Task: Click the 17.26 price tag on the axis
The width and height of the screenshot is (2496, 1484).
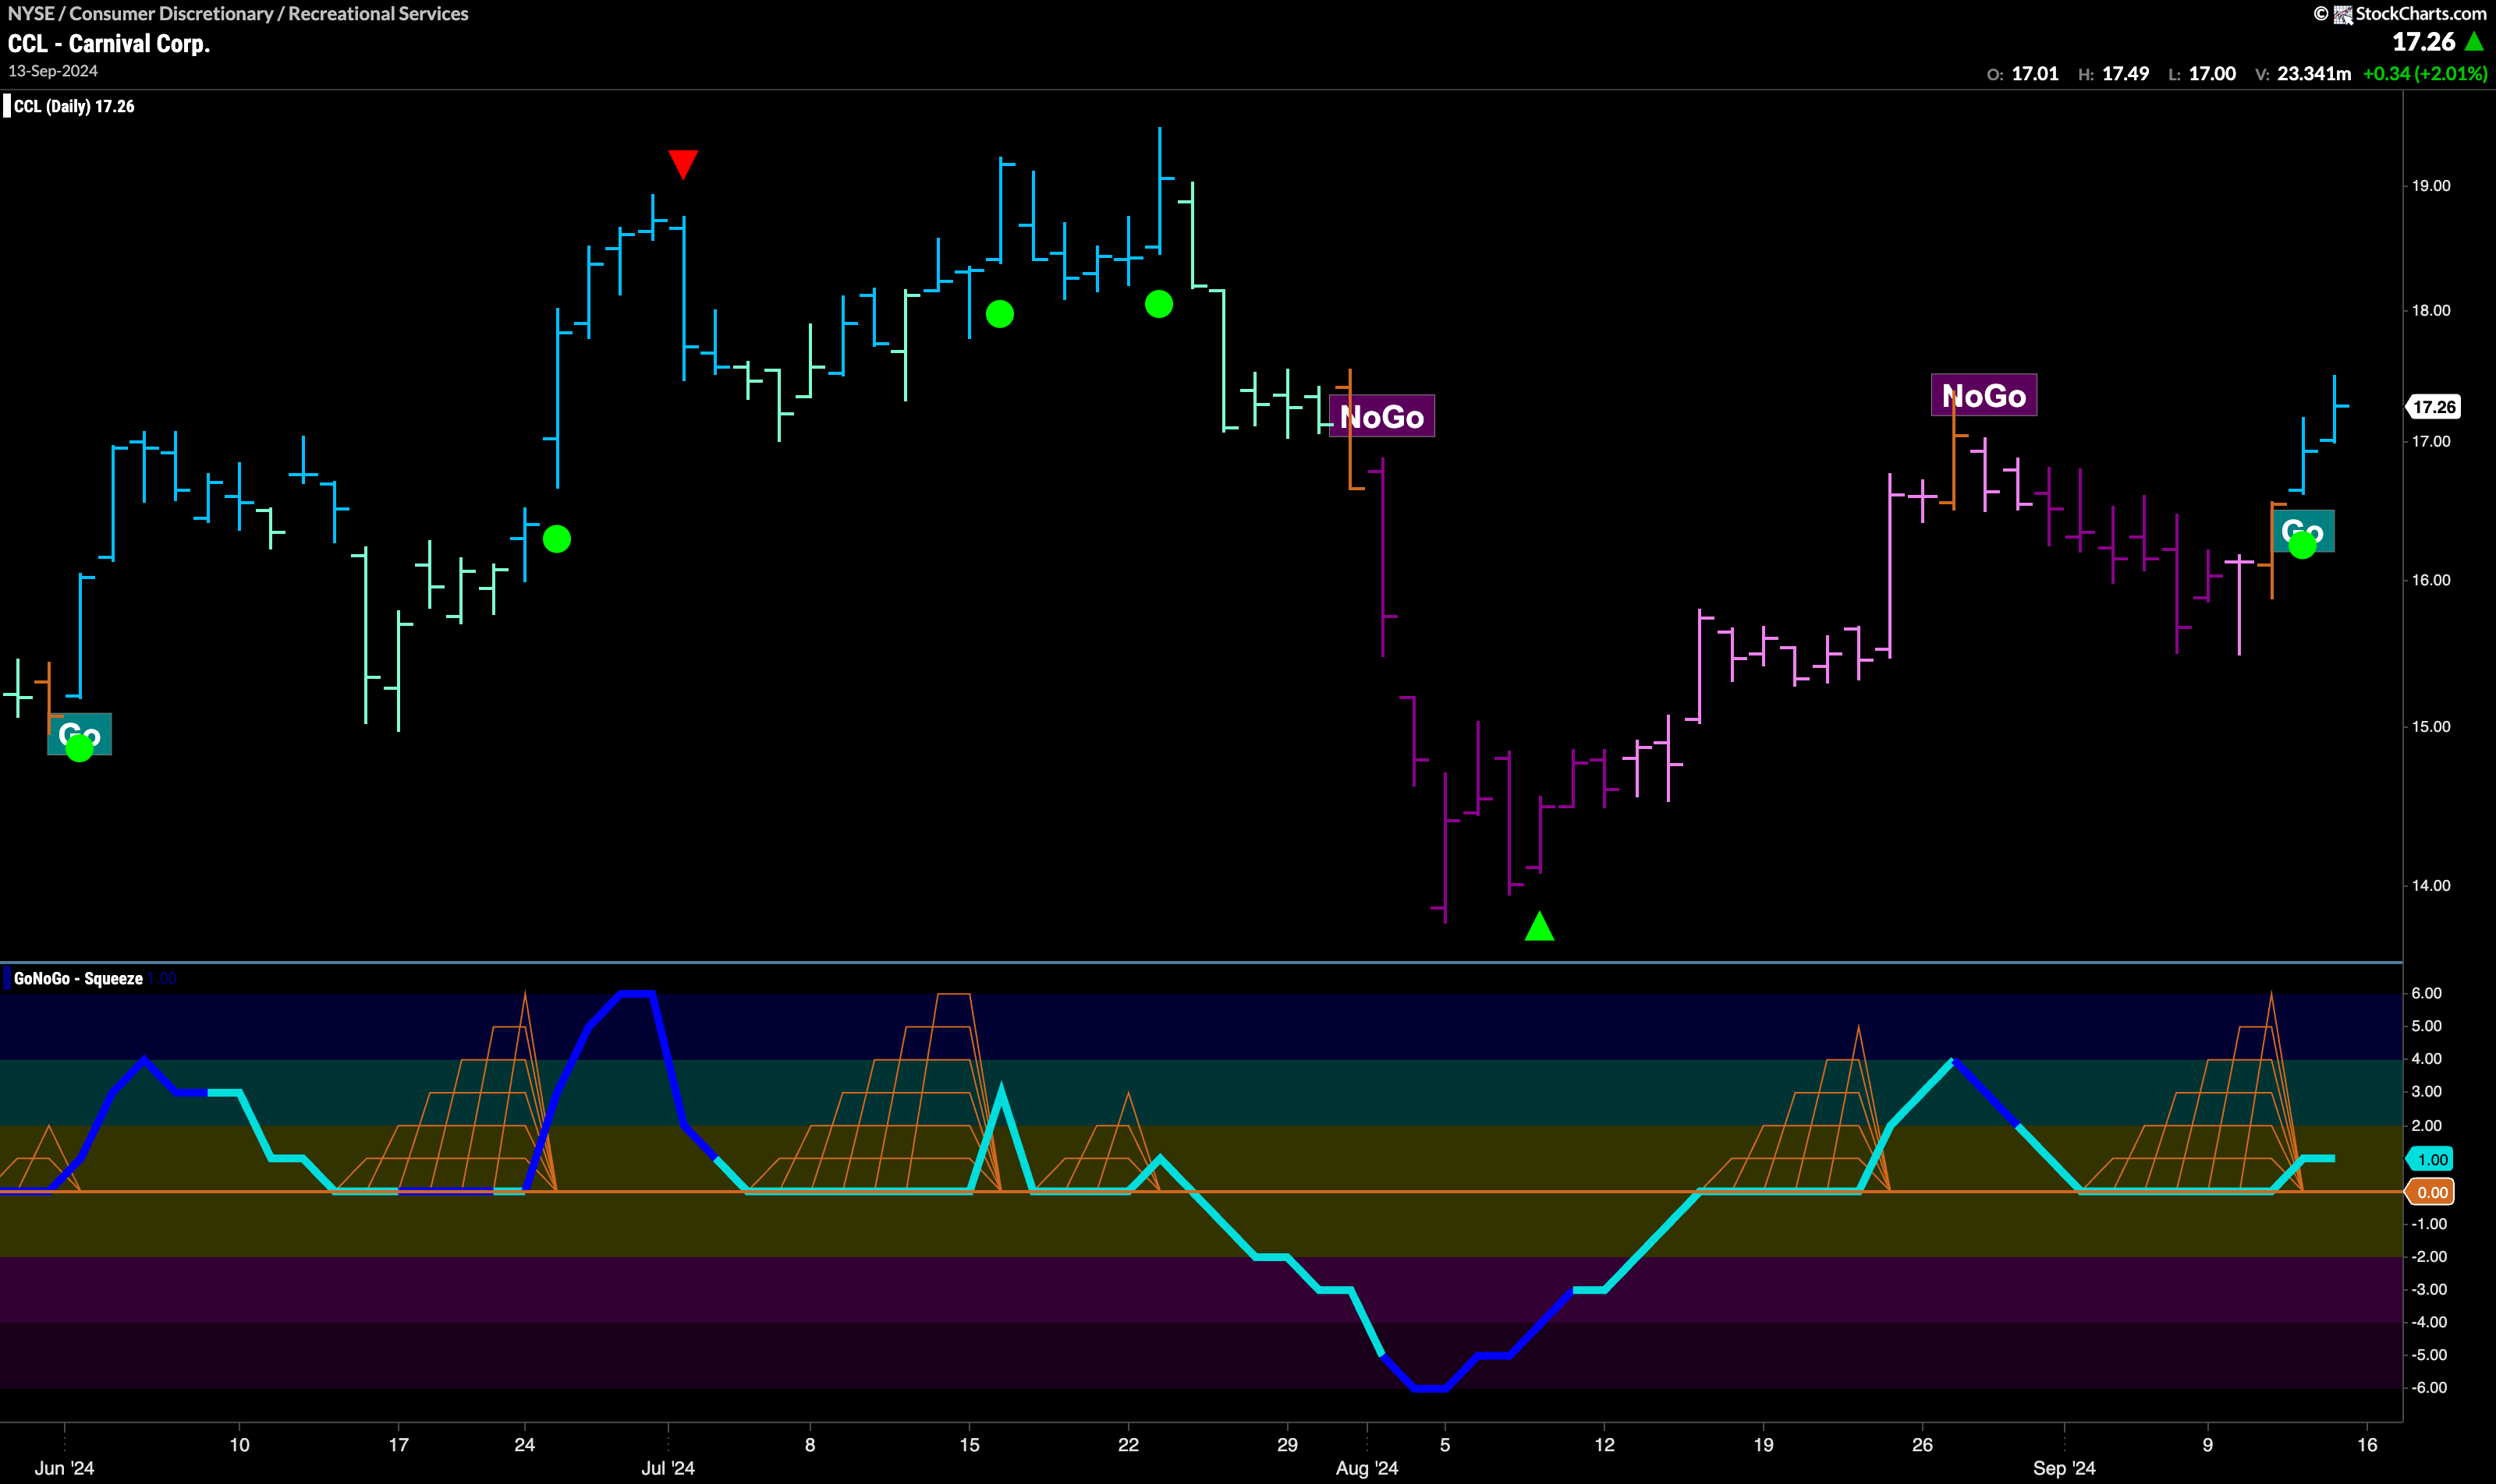Action: point(2433,407)
